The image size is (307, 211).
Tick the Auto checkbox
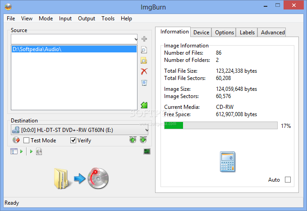(x=288, y=179)
